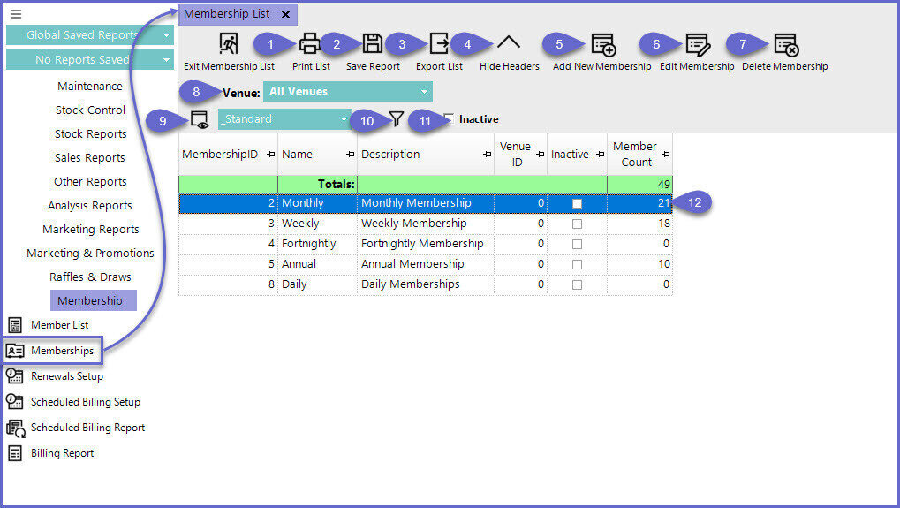The height and width of the screenshot is (508, 900).
Task: Click the Delete Membership icon
Action: (x=785, y=44)
